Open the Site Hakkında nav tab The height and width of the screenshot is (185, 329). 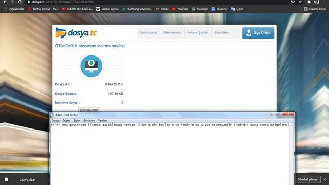click(x=172, y=33)
